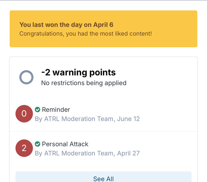The width and height of the screenshot is (207, 182).
Task: Select the -2 warning points heading
Action: [79, 72]
